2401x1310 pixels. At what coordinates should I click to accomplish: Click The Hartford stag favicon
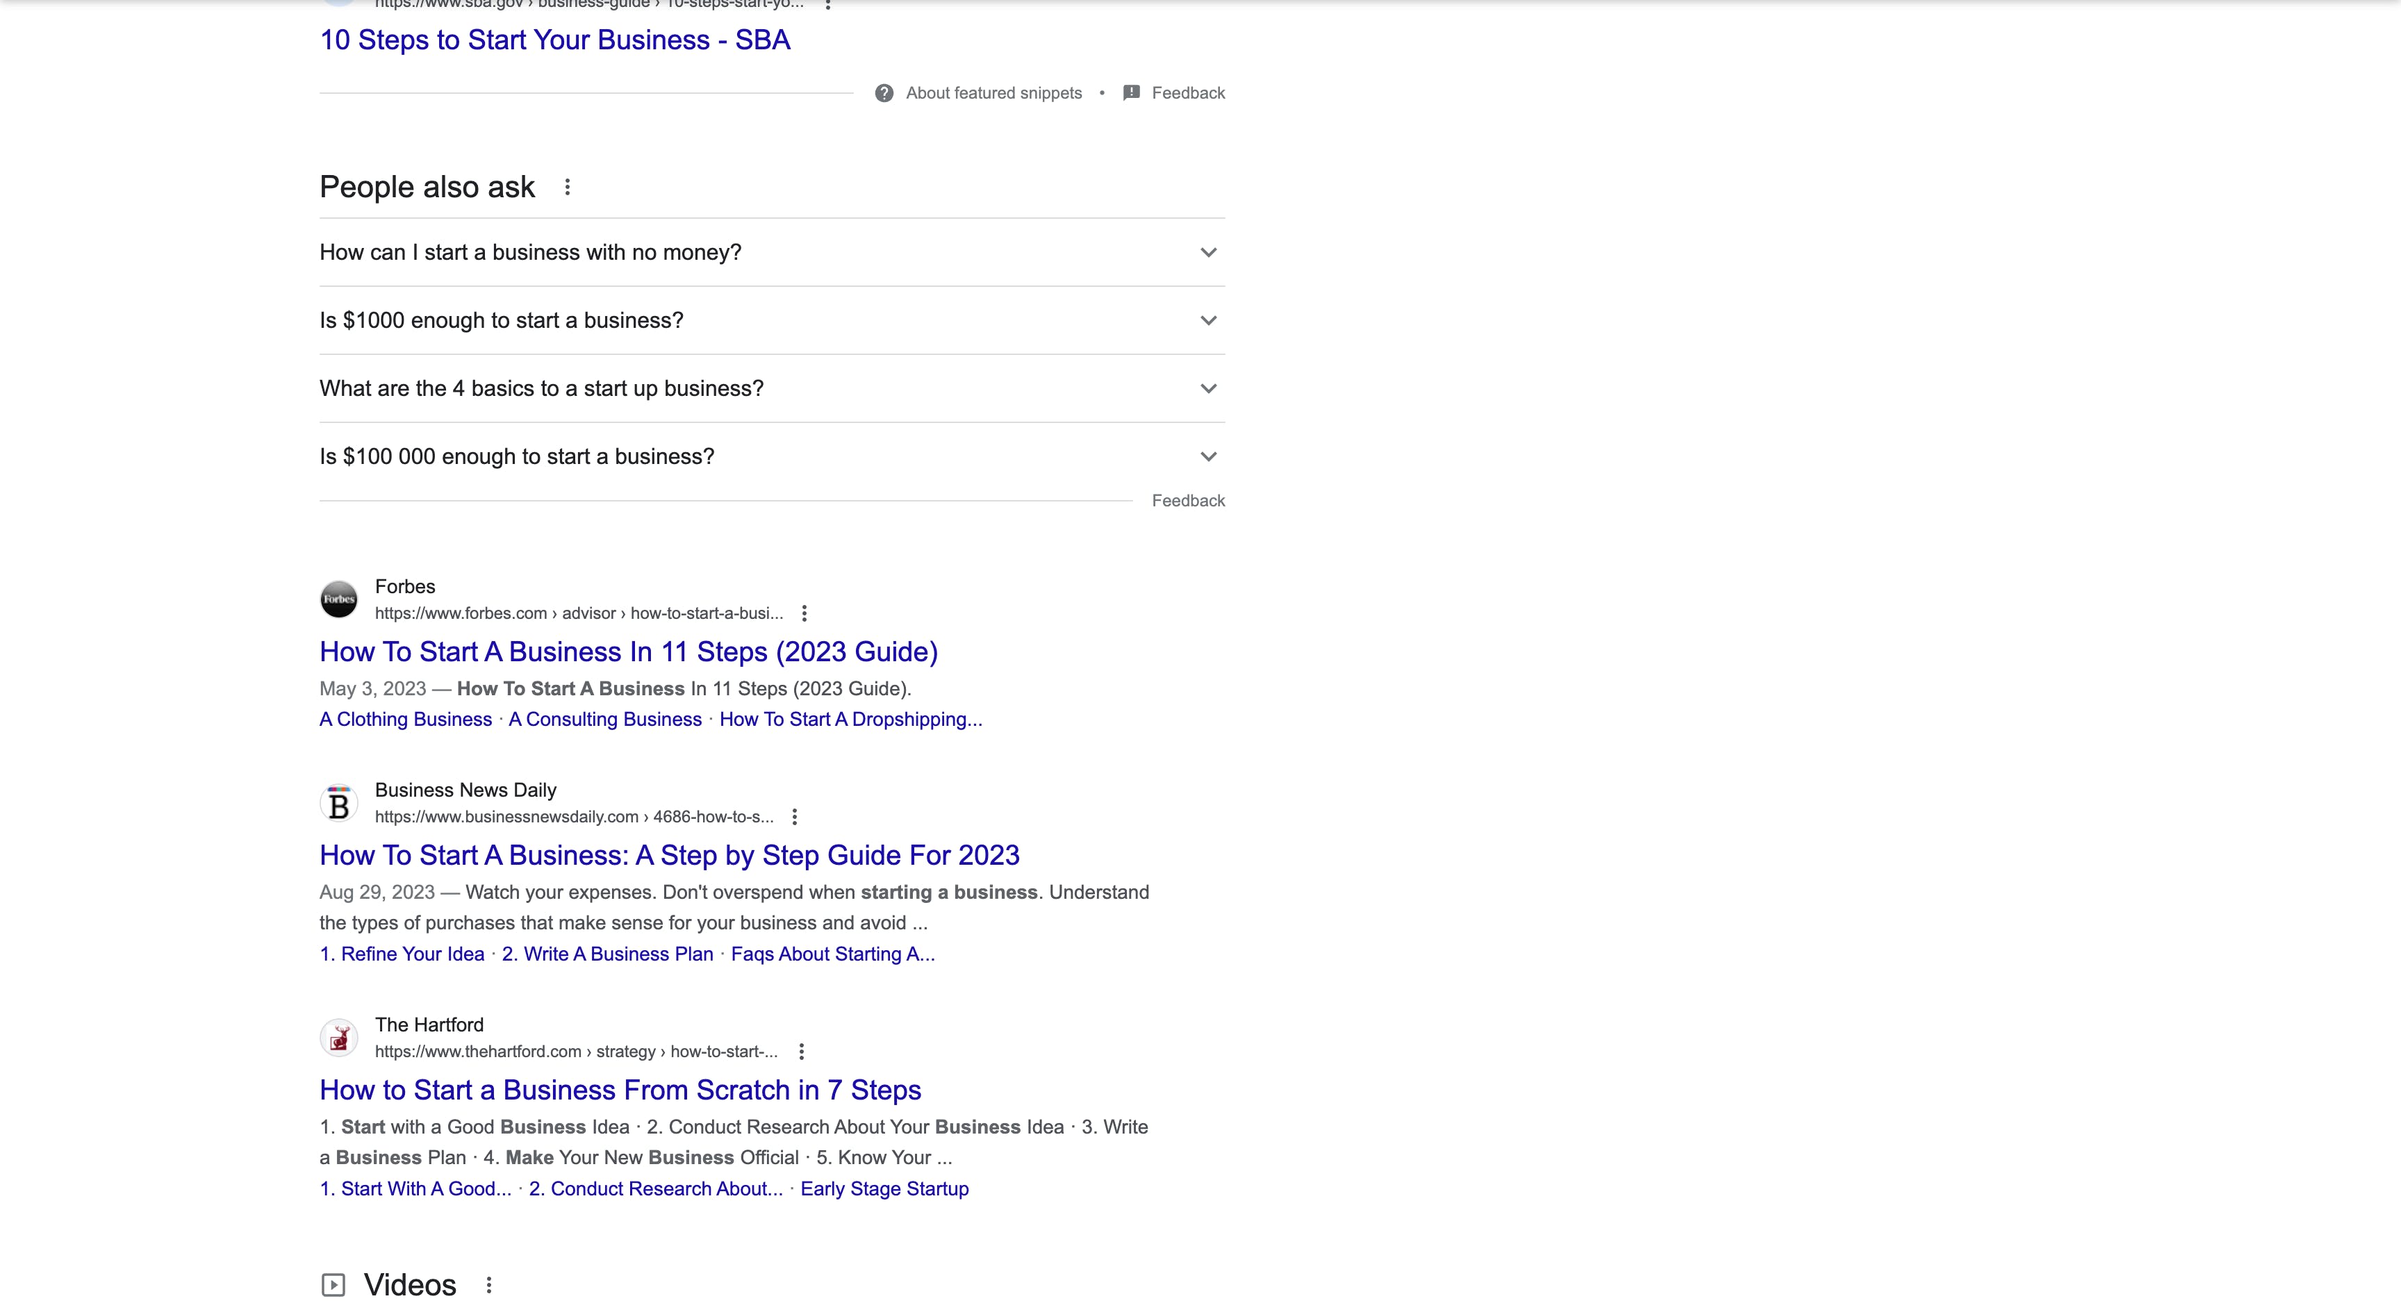[x=338, y=1038]
